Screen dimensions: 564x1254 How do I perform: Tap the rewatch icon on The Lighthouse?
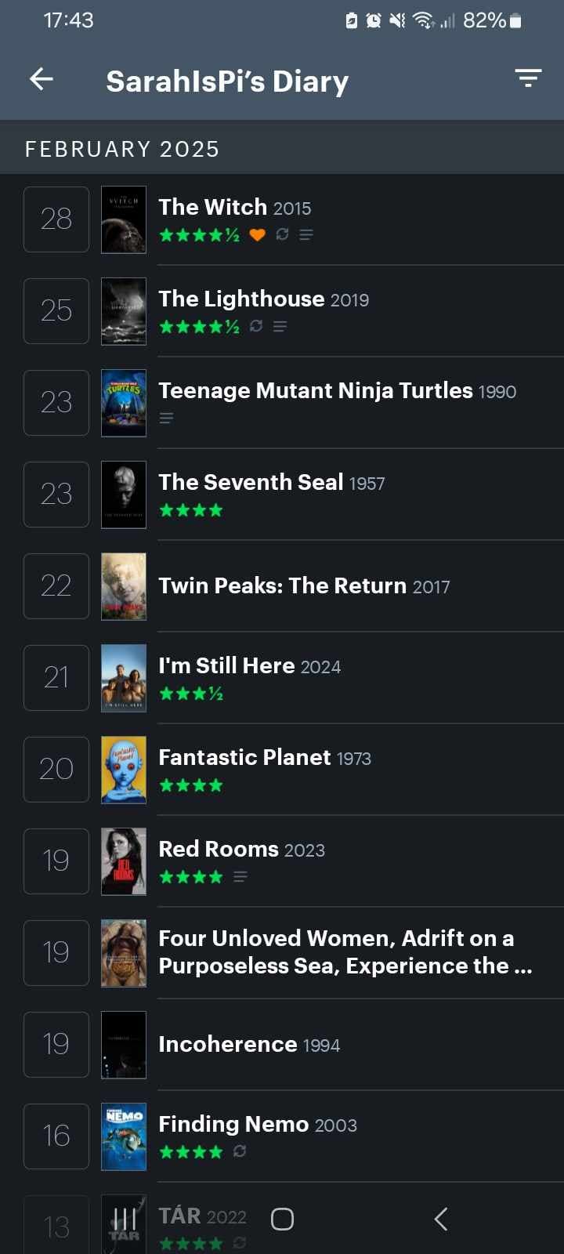tap(256, 326)
